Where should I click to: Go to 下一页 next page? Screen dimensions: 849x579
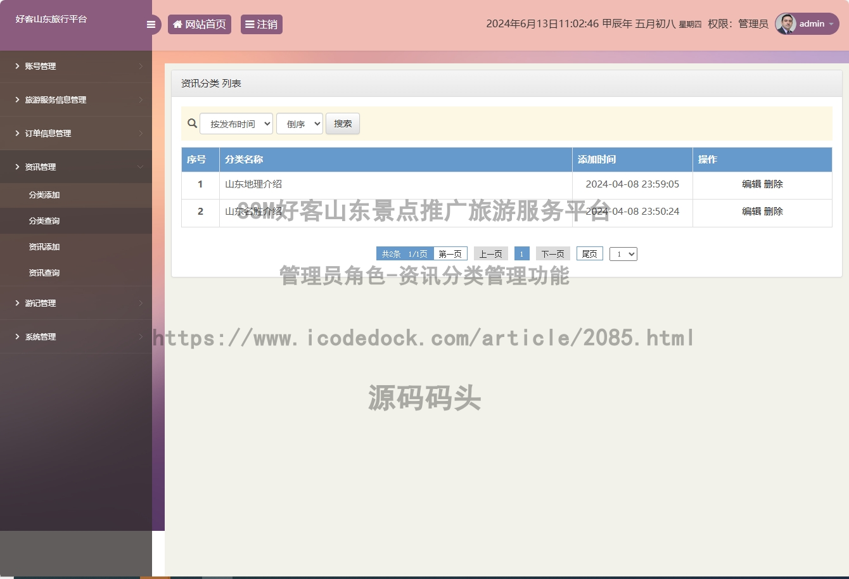[x=553, y=254]
